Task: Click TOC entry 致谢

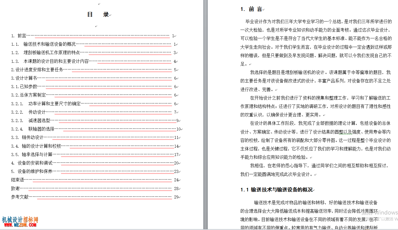Action: click(x=15, y=188)
